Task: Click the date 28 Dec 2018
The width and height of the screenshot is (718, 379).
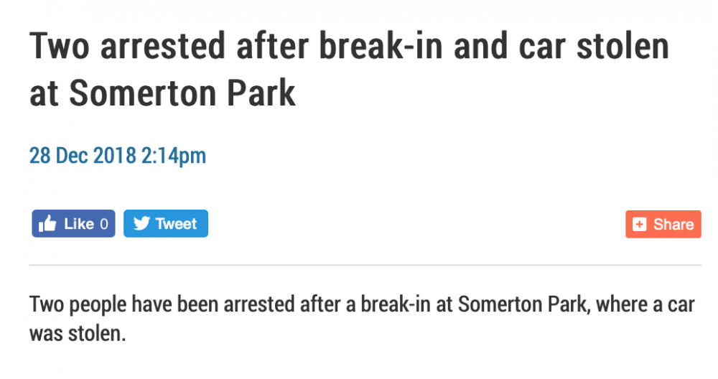Action: click(82, 155)
